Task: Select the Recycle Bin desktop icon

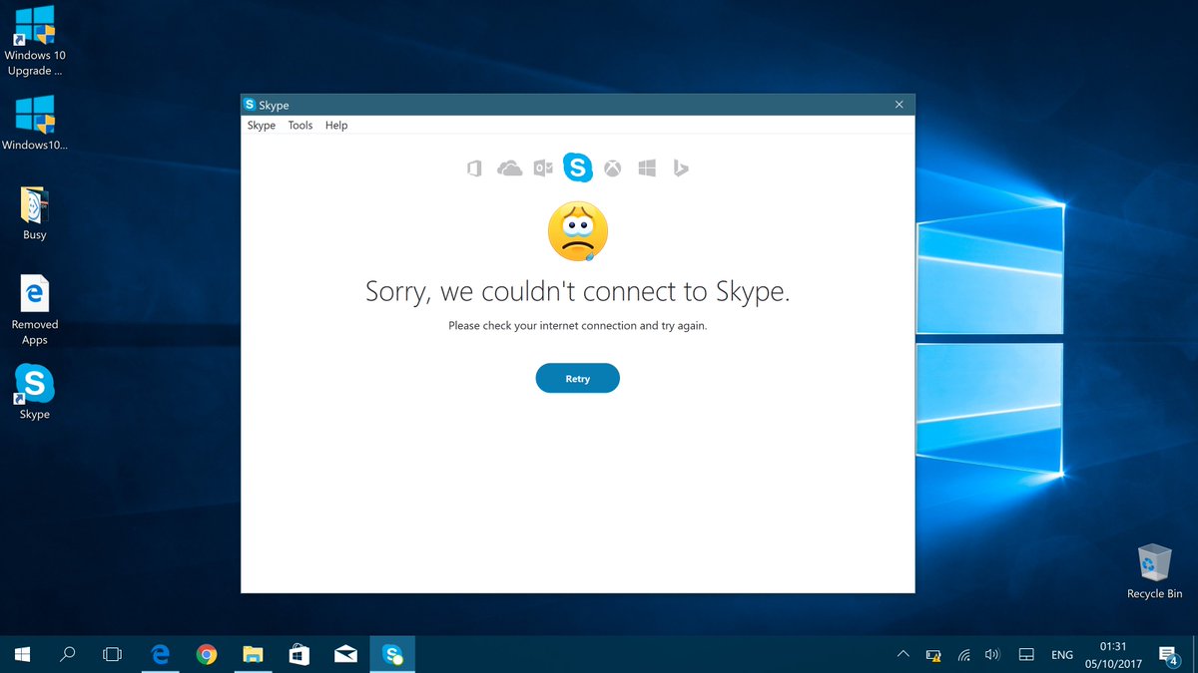Action: pos(1154,571)
